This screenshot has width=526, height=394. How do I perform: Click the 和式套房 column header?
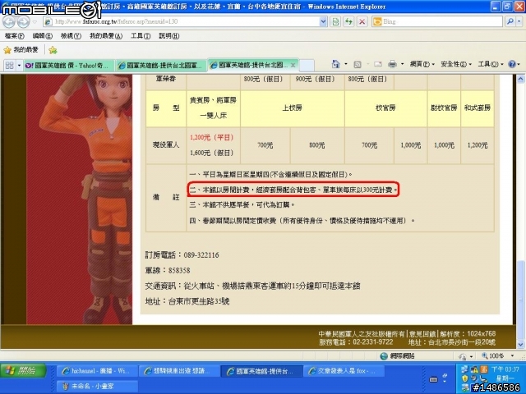[478, 108]
